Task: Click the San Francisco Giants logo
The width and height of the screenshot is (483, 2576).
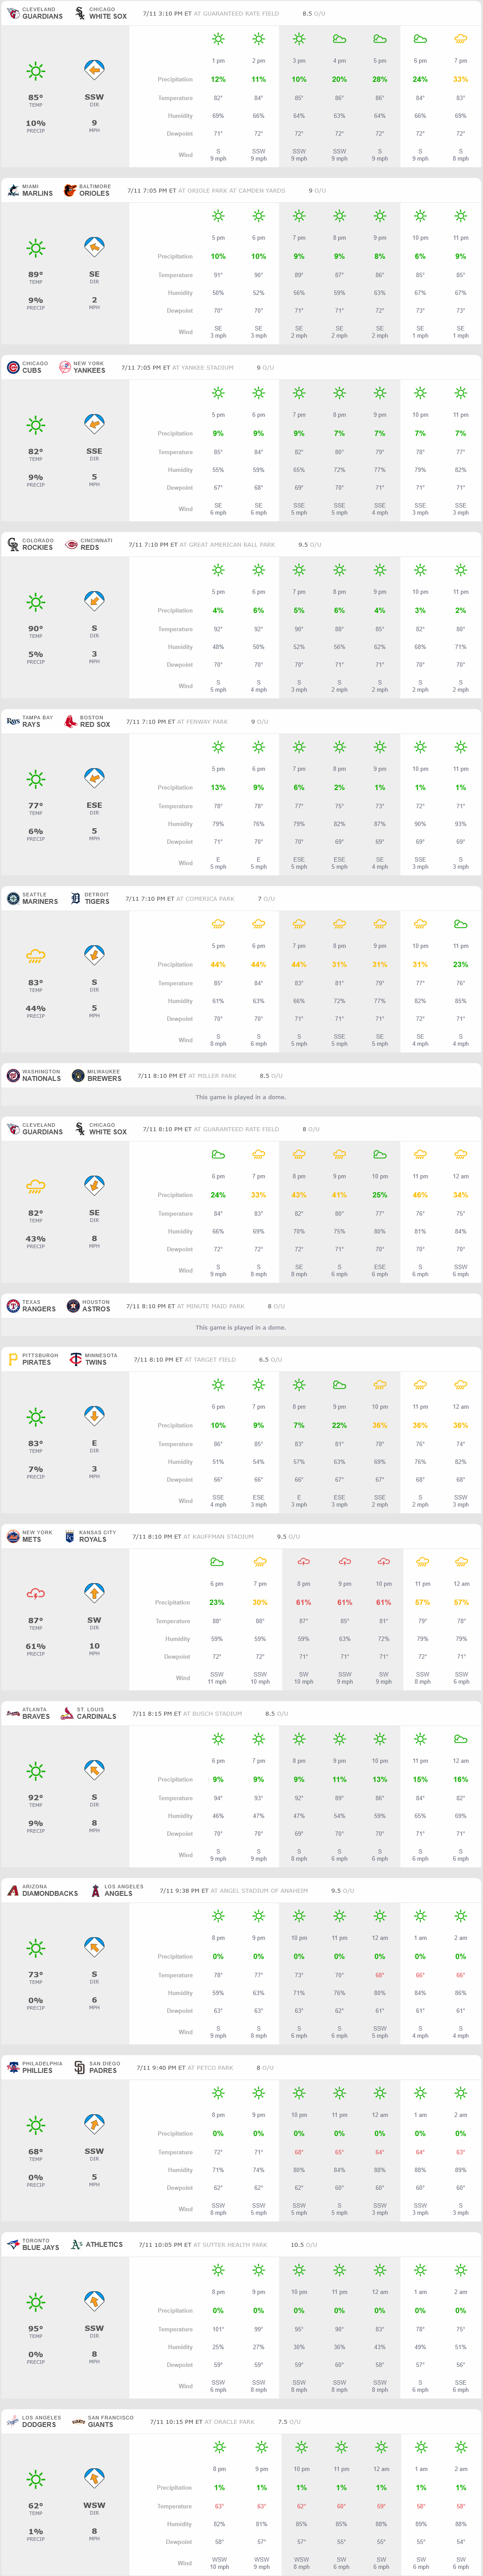Action: click(x=78, y=2421)
